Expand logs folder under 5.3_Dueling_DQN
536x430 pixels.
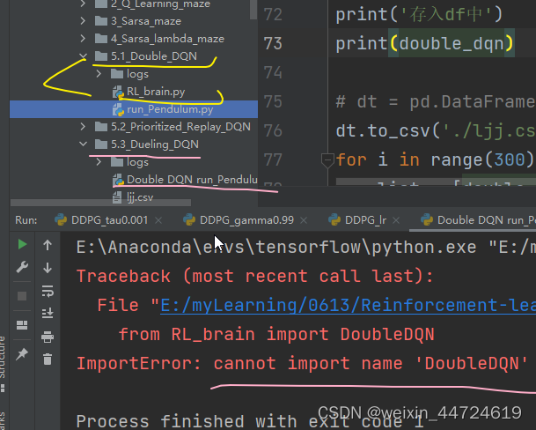(x=99, y=161)
